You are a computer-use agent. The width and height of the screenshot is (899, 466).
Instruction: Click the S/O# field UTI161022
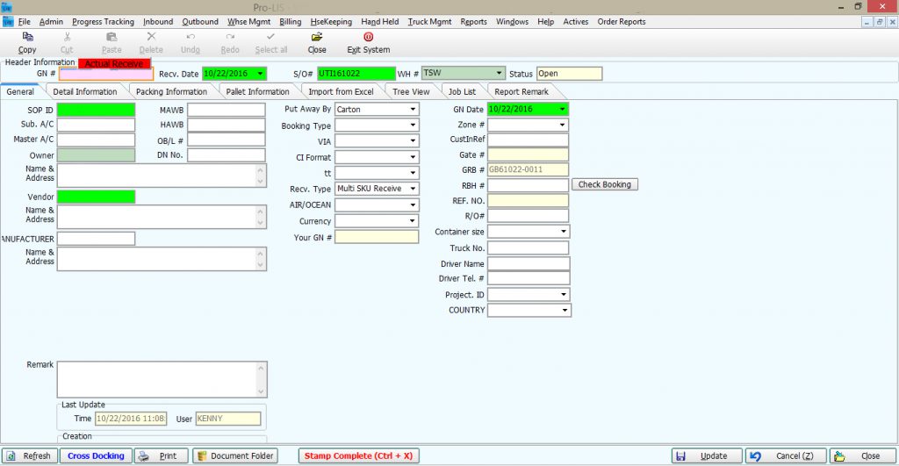point(356,74)
